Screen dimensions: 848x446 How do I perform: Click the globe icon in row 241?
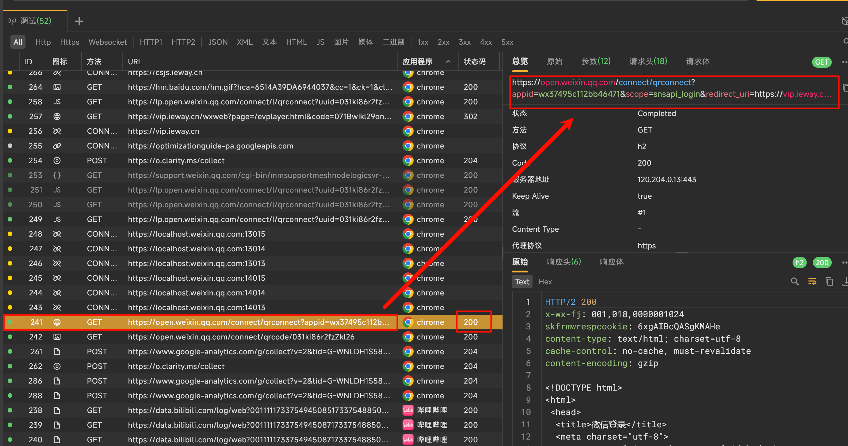(x=57, y=322)
